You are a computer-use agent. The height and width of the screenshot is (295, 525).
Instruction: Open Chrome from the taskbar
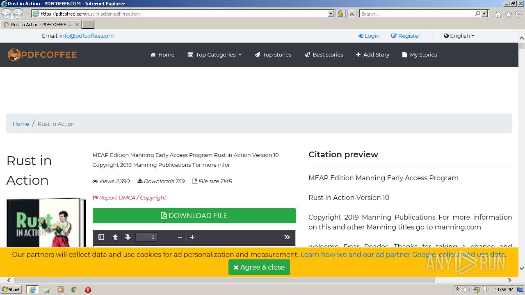(74, 290)
